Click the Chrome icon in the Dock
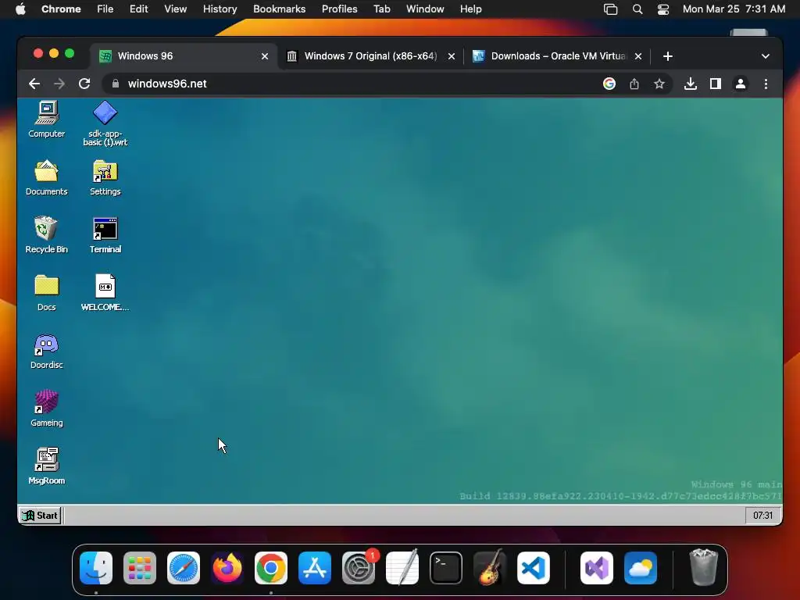800x600 pixels. pos(271,568)
